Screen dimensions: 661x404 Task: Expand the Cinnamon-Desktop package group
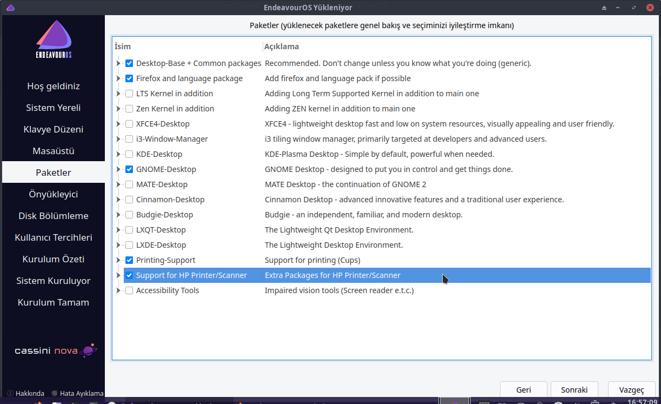(x=118, y=200)
